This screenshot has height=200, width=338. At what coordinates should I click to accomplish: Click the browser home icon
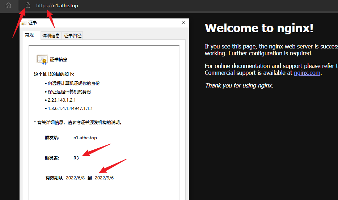[x=8, y=5]
